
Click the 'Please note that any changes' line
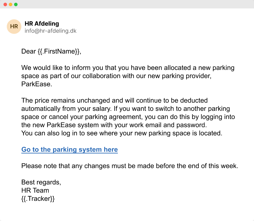(x=130, y=166)
